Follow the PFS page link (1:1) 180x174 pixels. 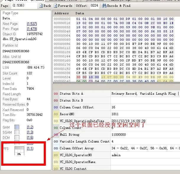pos(30,148)
